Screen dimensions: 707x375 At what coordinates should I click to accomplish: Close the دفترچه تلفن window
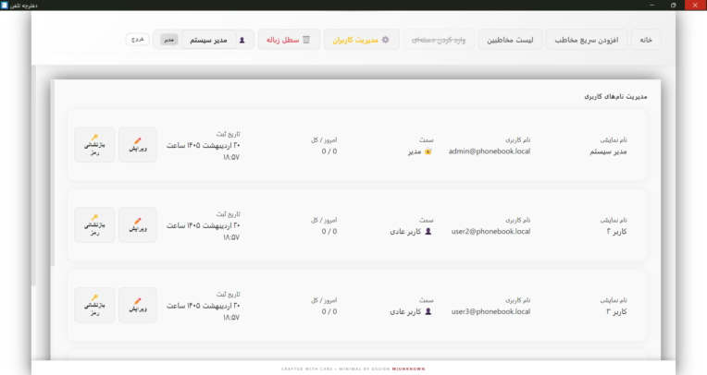[695, 5]
